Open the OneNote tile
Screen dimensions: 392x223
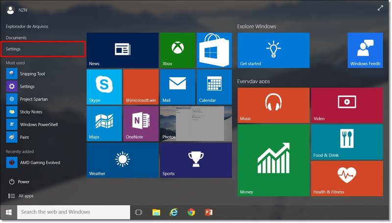(141, 123)
